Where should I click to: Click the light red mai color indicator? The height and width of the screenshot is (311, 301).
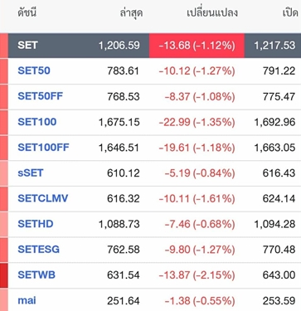coord(4,300)
